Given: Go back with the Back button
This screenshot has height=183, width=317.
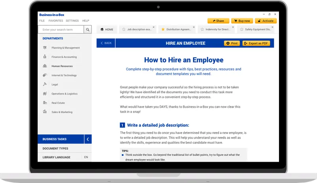Looking at the screenshot, I should tap(106, 43).
